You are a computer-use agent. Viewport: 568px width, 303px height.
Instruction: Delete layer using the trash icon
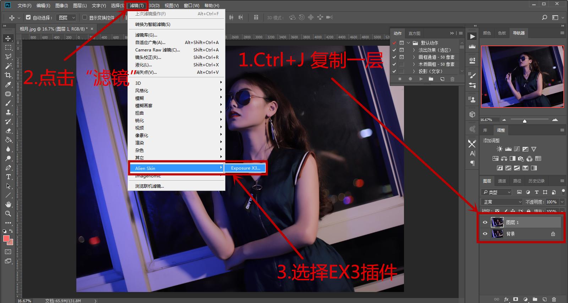(x=554, y=299)
